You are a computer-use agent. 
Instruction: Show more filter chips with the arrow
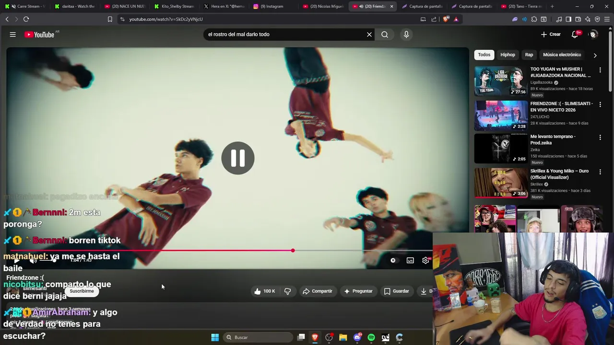point(595,55)
